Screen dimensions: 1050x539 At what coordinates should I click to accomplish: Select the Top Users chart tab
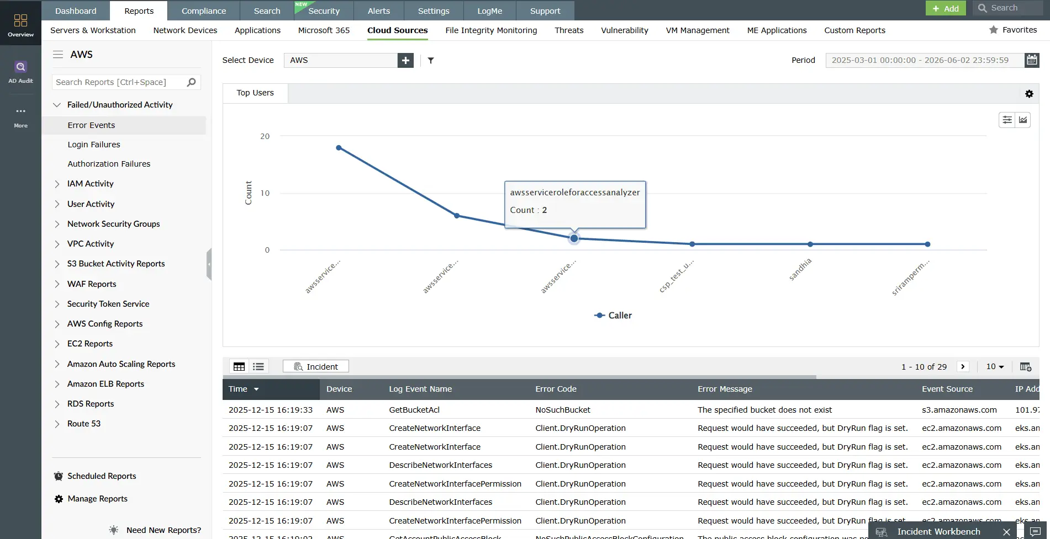coord(255,93)
